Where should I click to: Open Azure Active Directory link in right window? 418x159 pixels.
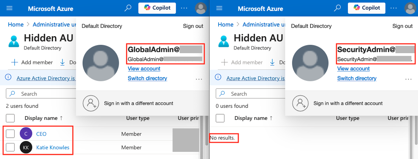tap(256, 78)
